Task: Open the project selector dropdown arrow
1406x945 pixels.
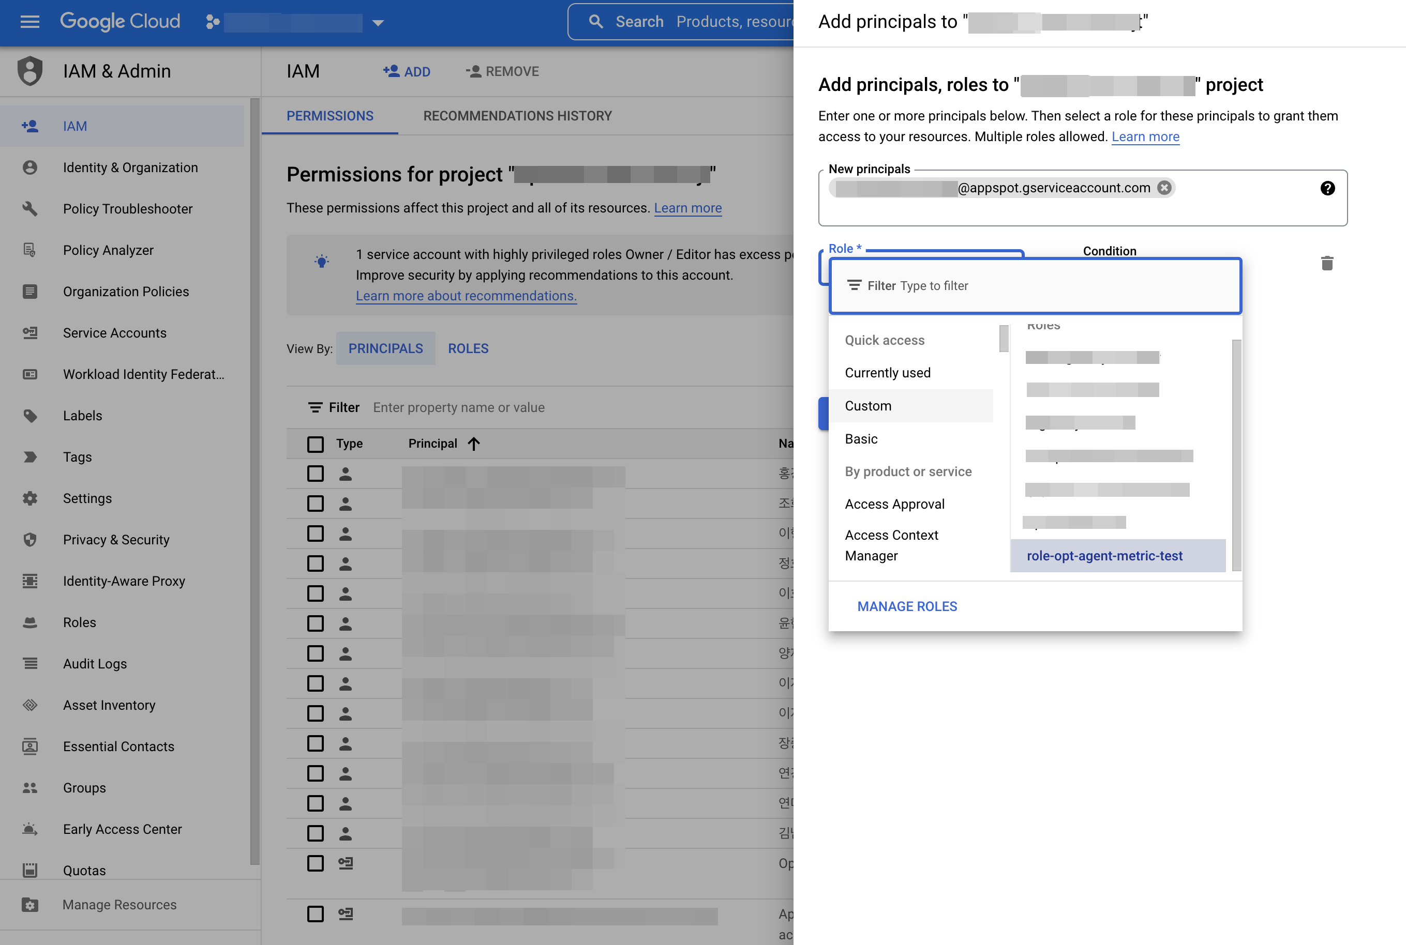Action: [x=378, y=23]
